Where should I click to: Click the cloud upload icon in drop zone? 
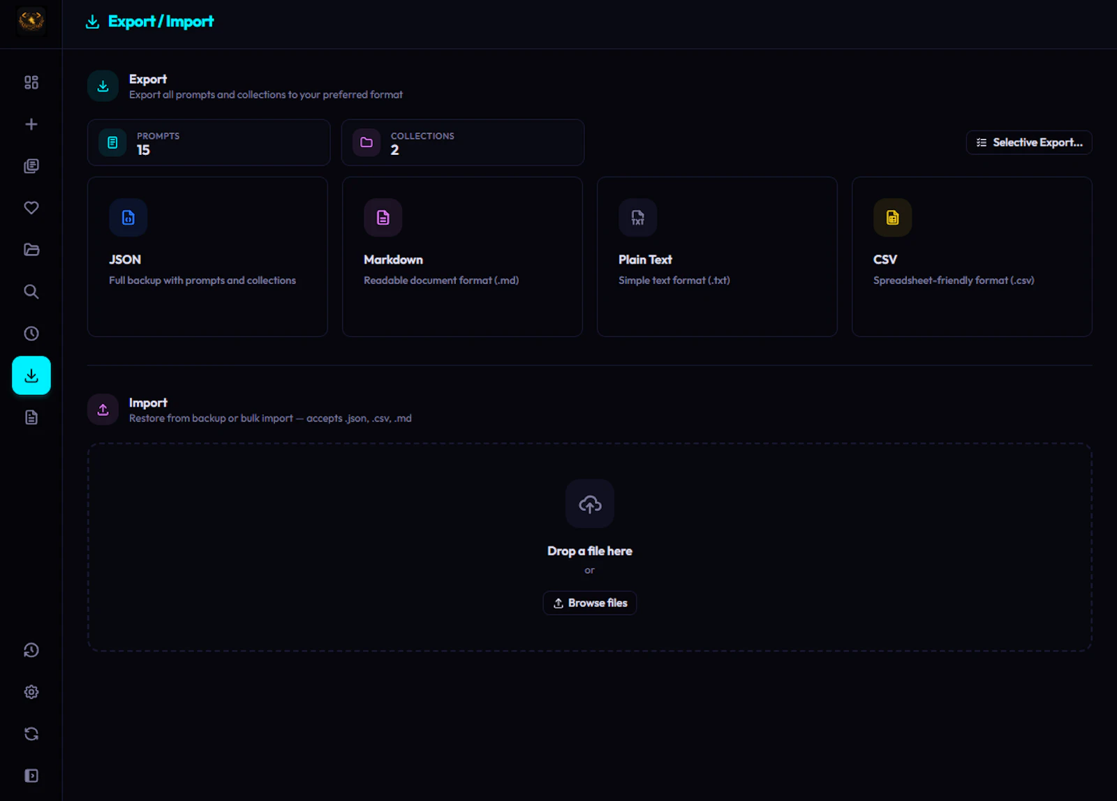click(590, 504)
